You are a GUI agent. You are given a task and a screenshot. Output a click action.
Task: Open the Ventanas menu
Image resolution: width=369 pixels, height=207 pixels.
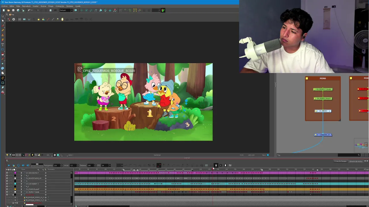pos(69,6)
